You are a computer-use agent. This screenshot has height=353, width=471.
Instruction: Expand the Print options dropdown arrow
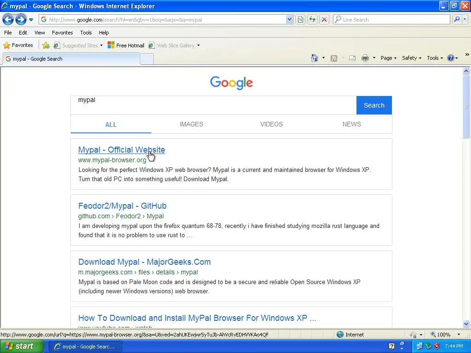[374, 58]
